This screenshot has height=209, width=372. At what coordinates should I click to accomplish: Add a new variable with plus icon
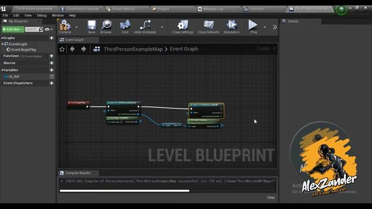[52, 70]
